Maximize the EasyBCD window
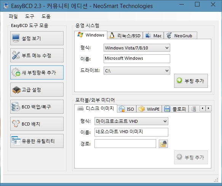The image size is (222, 186). click(x=197, y=5)
